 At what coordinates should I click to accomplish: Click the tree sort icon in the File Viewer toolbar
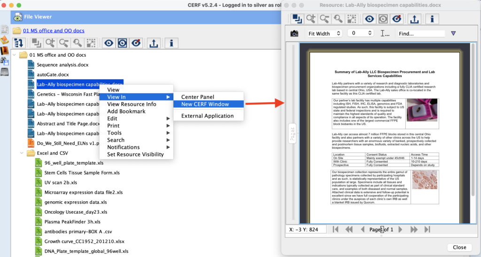pos(19,43)
